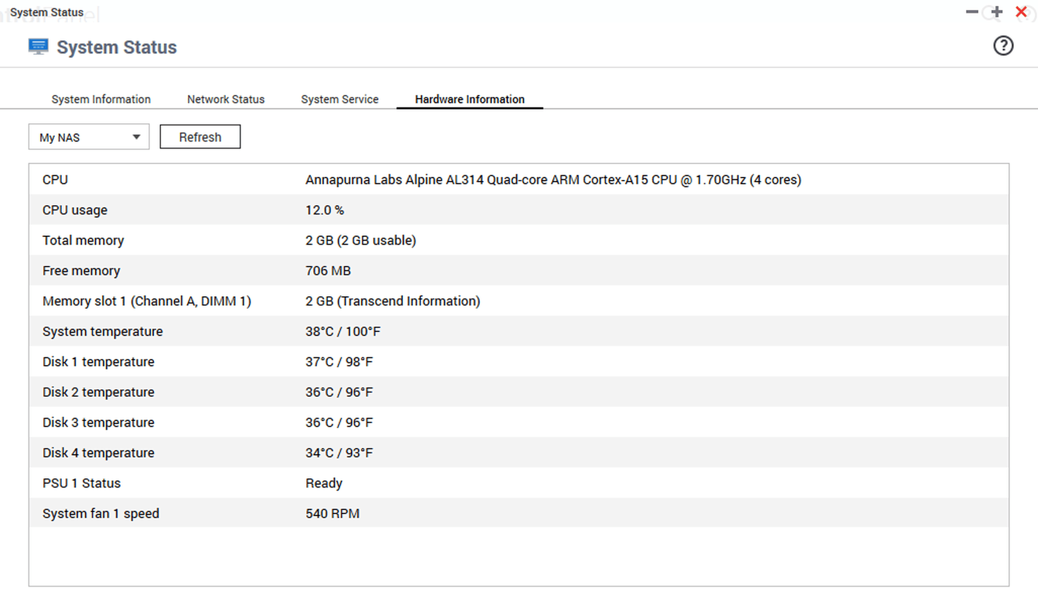Go to the System Service tab
This screenshot has height=605, width=1038.
340,99
